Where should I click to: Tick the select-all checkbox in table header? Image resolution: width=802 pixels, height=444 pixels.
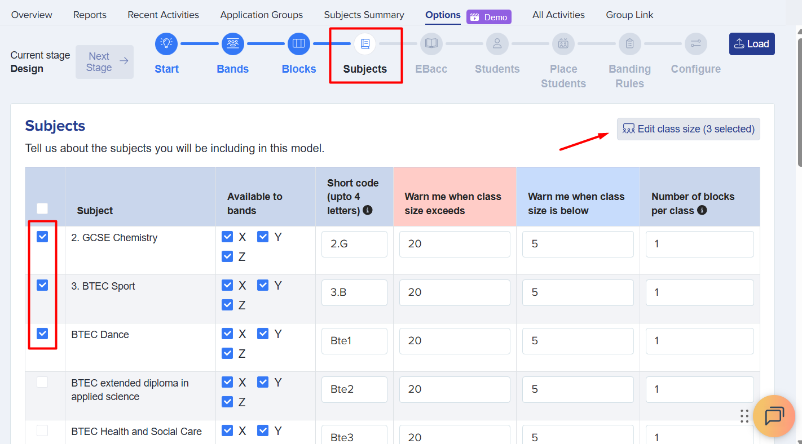click(42, 208)
